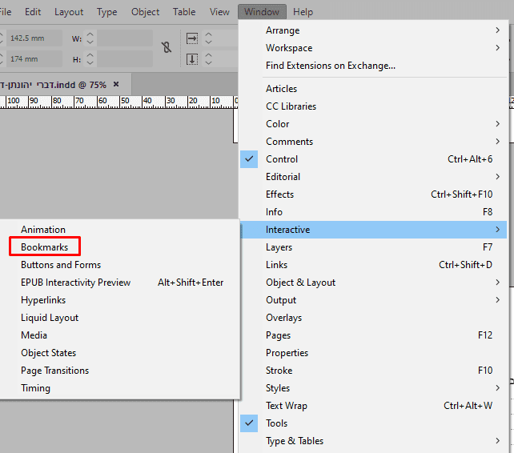Image resolution: width=514 pixels, height=453 pixels.
Task: Click the 174 mm position field
Action: click(x=34, y=59)
